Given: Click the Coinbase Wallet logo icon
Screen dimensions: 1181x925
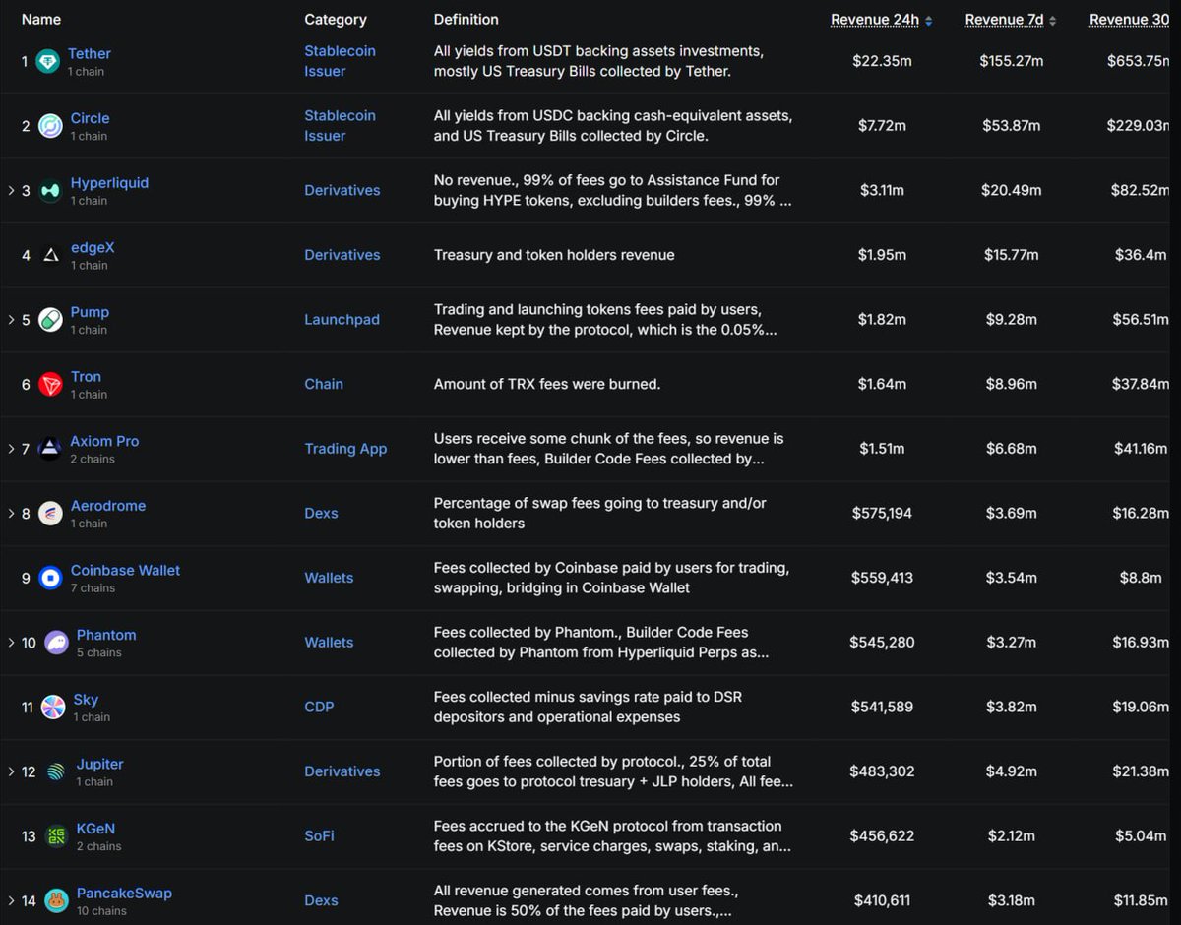Looking at the screenshot, I should click(x=50, y=578).
